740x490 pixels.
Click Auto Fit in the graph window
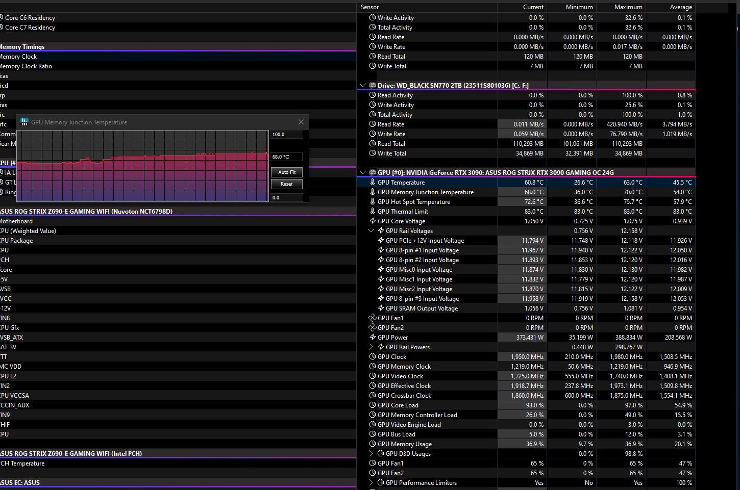[x=287, y=172]
